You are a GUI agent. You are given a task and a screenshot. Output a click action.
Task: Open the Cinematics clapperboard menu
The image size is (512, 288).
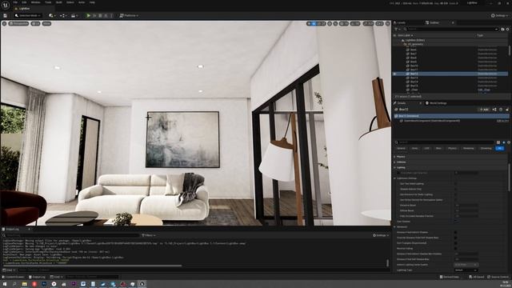[74, 15]
